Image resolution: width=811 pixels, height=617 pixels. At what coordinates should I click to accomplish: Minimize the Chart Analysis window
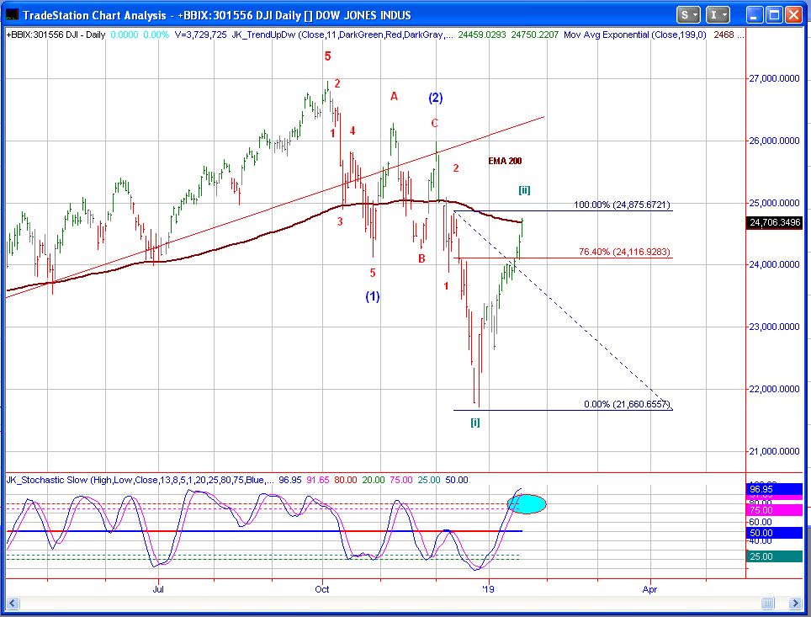coord(755,15)
